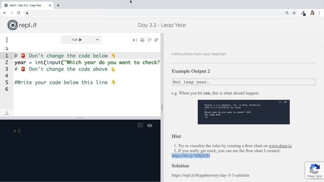Click the 'Not leap year.' code box
The image size is (324, 182).
click(244, 82)
